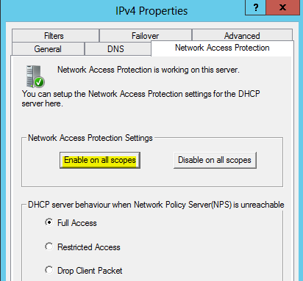
Task: Go to the Advanced tab
Action: click(242, 36)
